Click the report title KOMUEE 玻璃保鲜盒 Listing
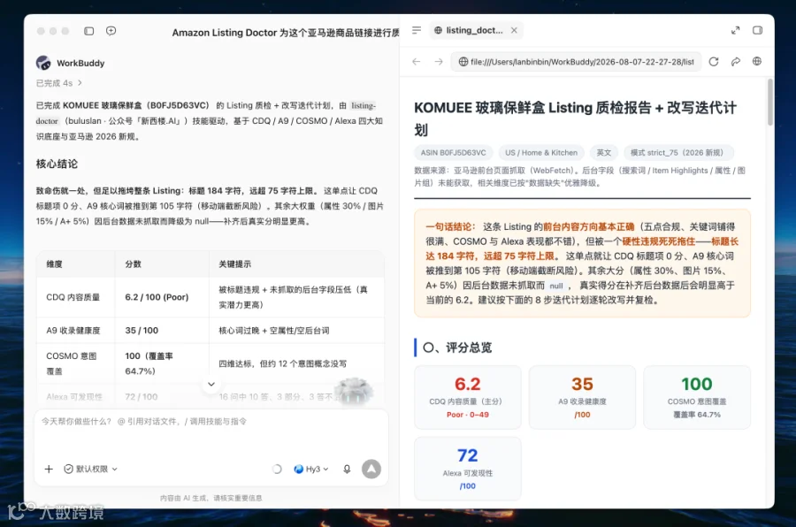This screenshot has height=527, width=796. coord(575,118)
